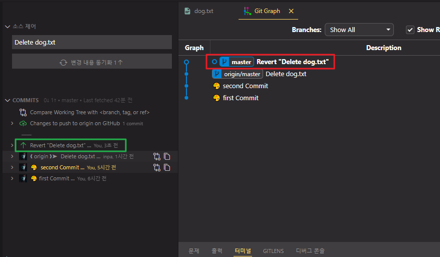The width and height of the screenshot is (440, 257).
Task: Click compare icon on Delete dog.txt row
Action: [157, 156]
